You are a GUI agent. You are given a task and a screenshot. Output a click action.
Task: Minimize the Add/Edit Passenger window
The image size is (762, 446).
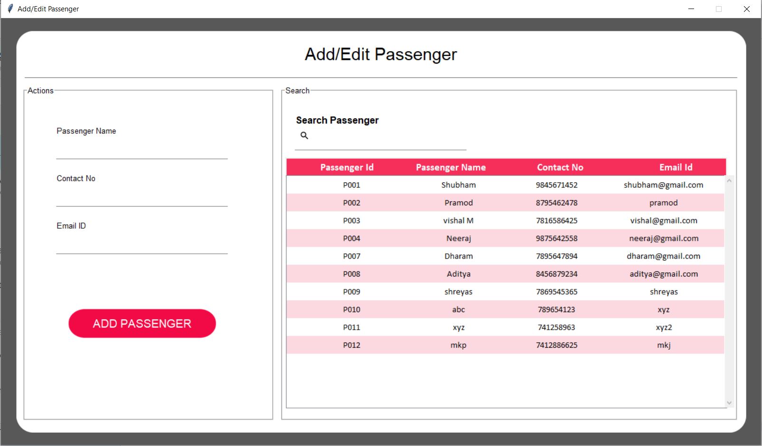click(691, 9)
